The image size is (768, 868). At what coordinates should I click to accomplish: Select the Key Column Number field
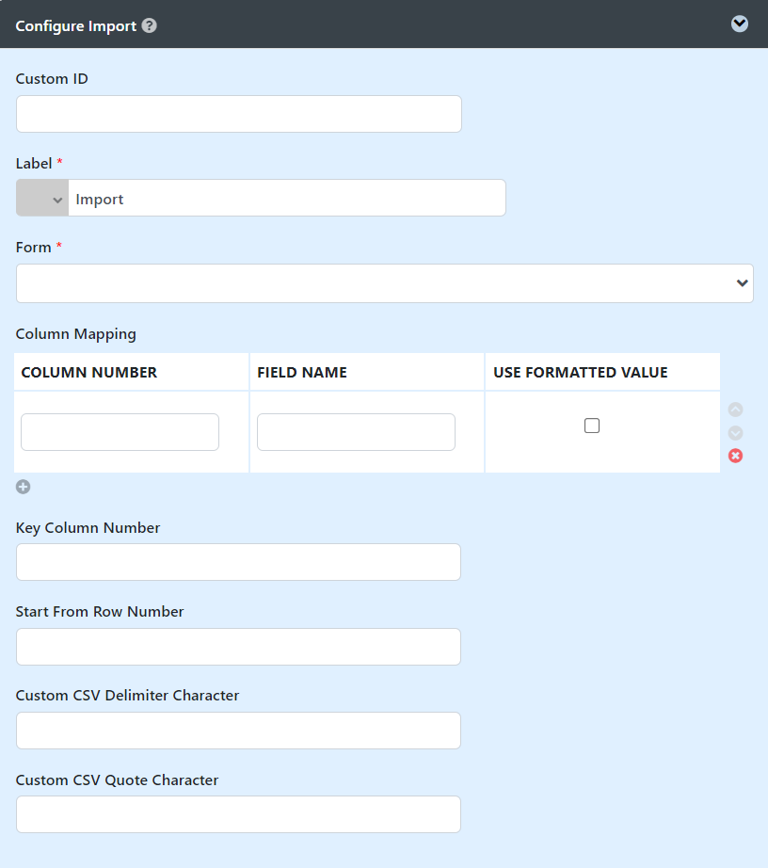(x=238, y=562)
